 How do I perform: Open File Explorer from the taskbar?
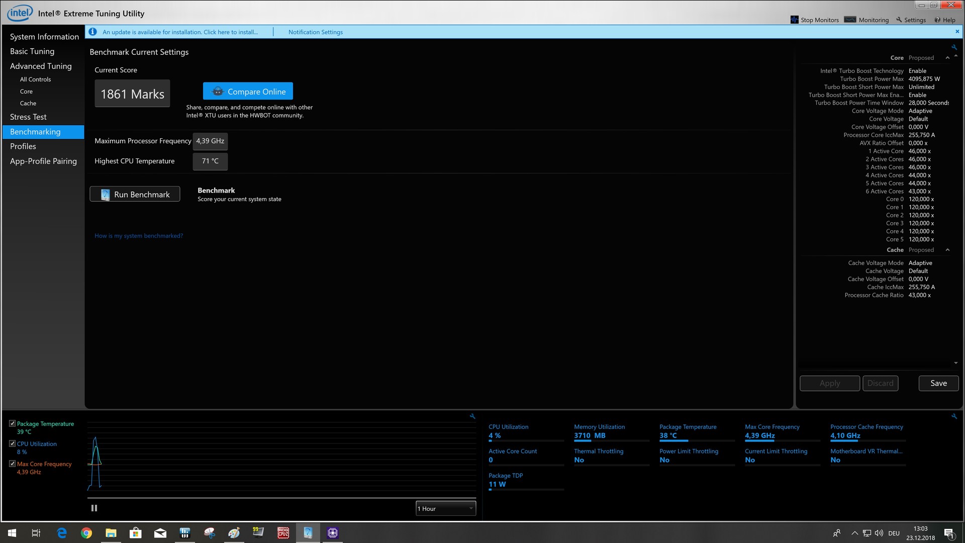(111, 533)
